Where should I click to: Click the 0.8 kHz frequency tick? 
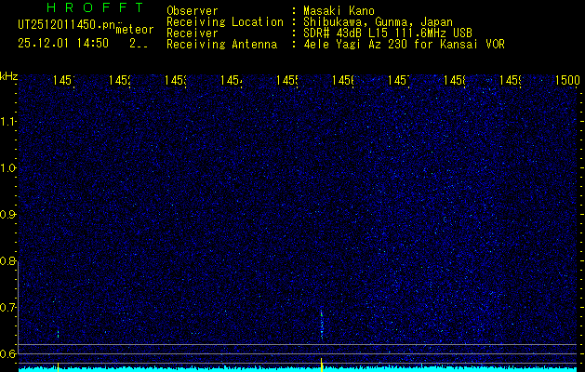coord(8,260)
